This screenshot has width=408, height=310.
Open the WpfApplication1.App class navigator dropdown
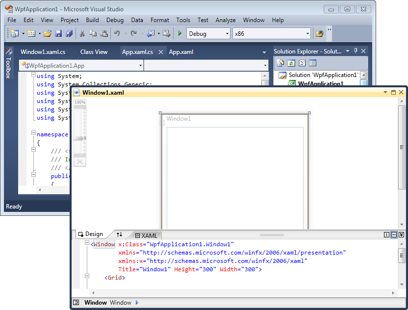140,65
